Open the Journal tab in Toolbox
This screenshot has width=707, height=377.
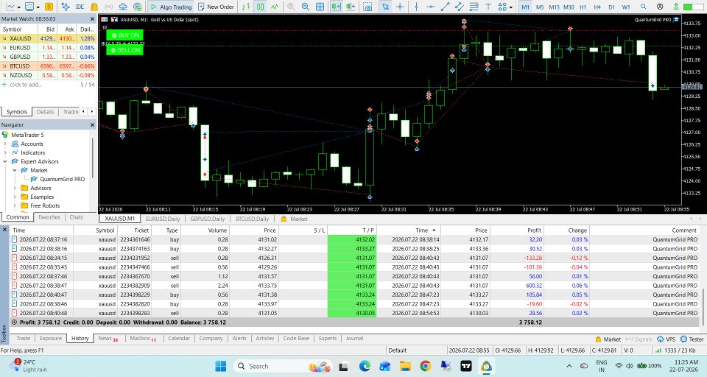click(354, 338)
